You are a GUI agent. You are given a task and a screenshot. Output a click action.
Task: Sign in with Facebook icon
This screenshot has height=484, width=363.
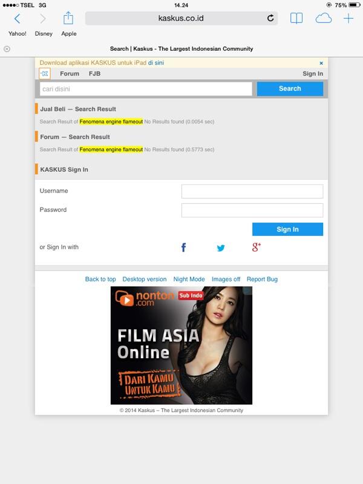coord(183,247)
